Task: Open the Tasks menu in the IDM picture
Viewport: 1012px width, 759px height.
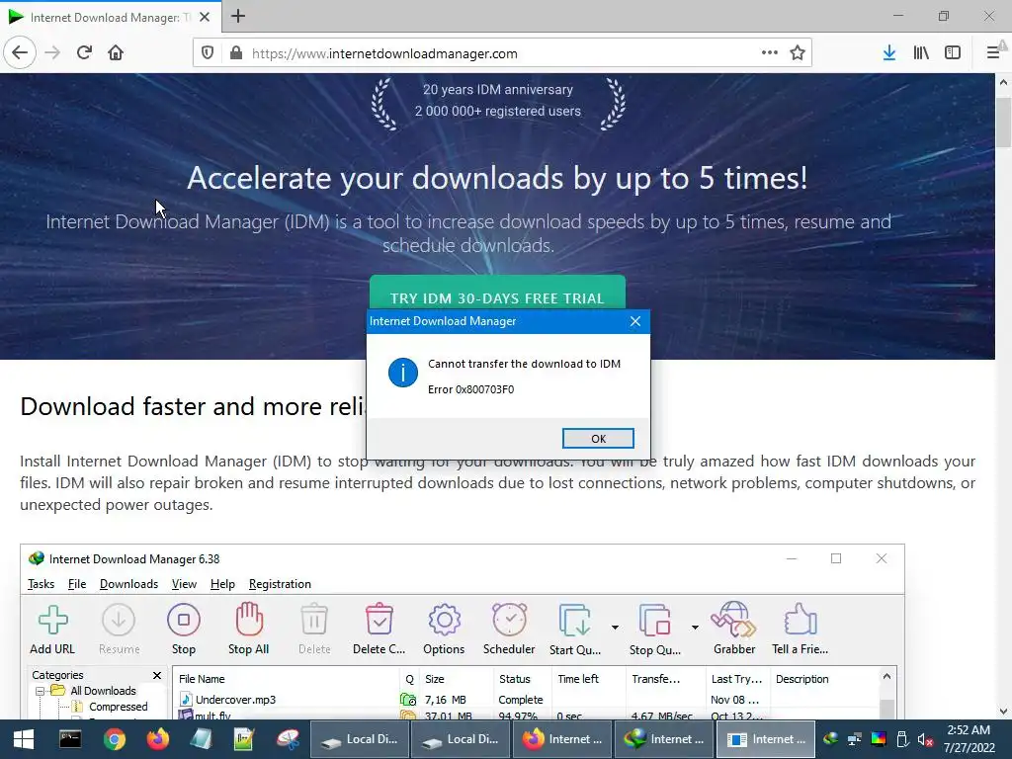Action: [x=41, y=583]
